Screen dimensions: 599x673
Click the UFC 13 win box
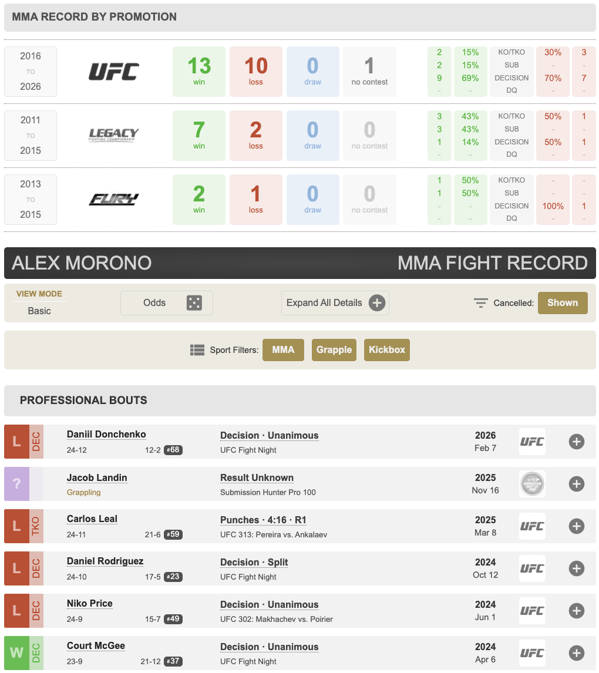[x=199, y=72]
